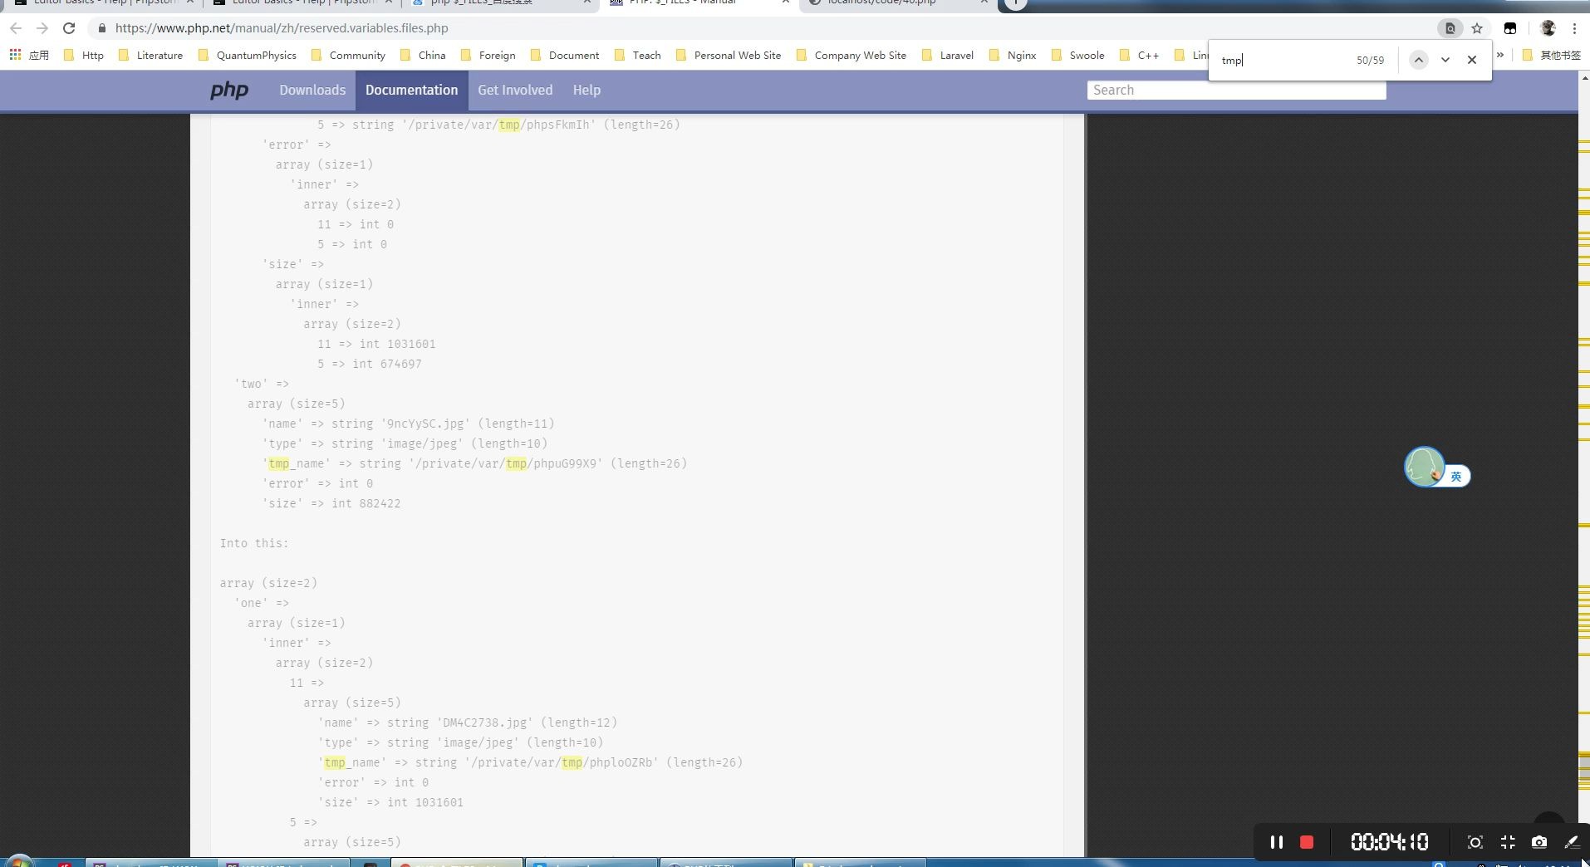Open the Company Web Site bookmark folder
Viewport: 1590px width, 867px height.
point(851,55)
